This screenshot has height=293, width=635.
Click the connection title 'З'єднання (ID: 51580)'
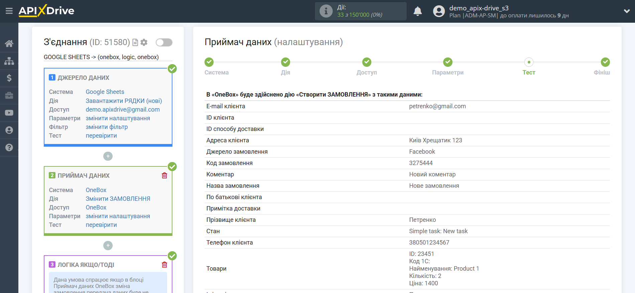(x=87, y=42)
